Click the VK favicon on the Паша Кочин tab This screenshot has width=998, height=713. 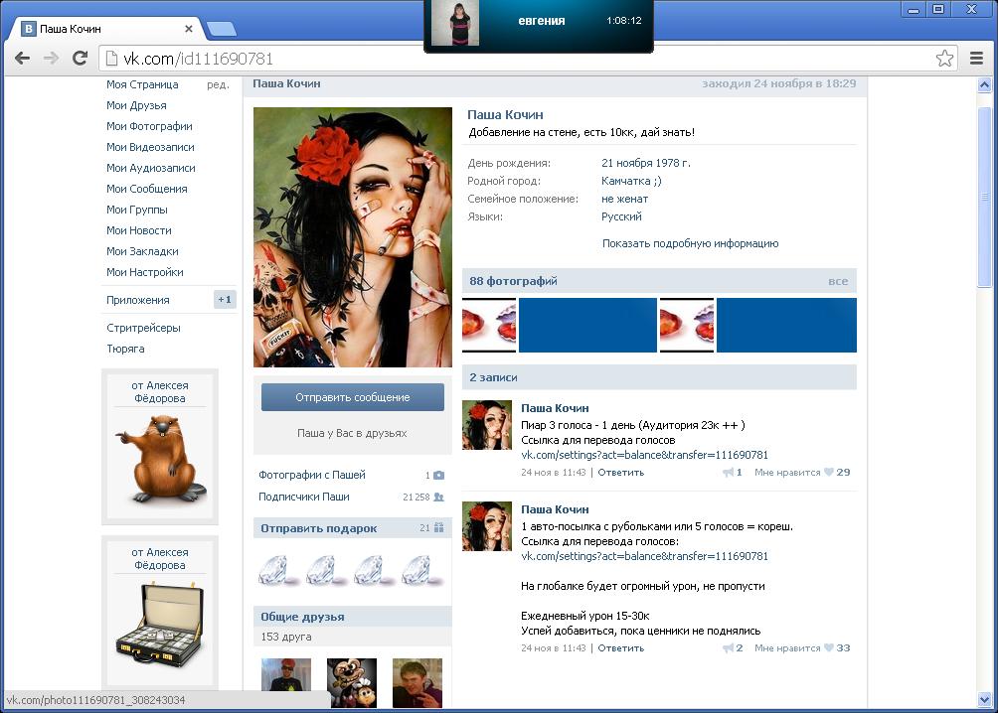pyautogui.click(x=28, y=29)
